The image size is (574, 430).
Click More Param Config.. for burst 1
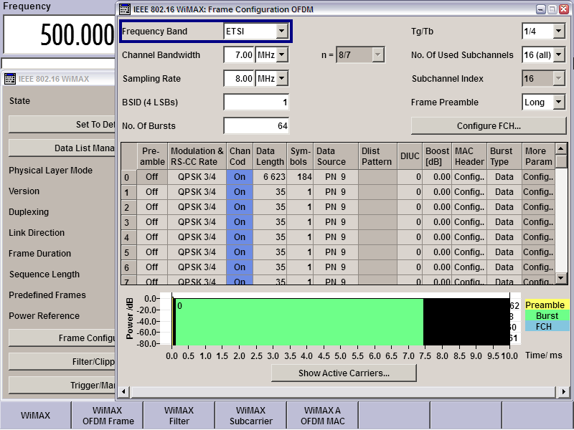pyautogui.click(x=538, y=192)
